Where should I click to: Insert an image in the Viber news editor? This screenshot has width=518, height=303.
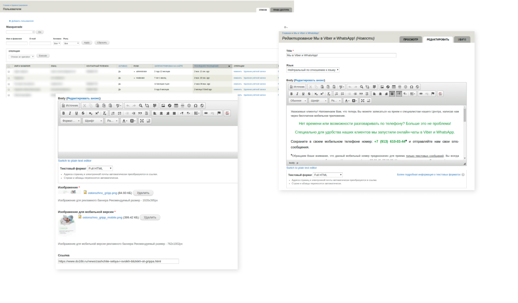pyautogui.click(x=382, y=87)
